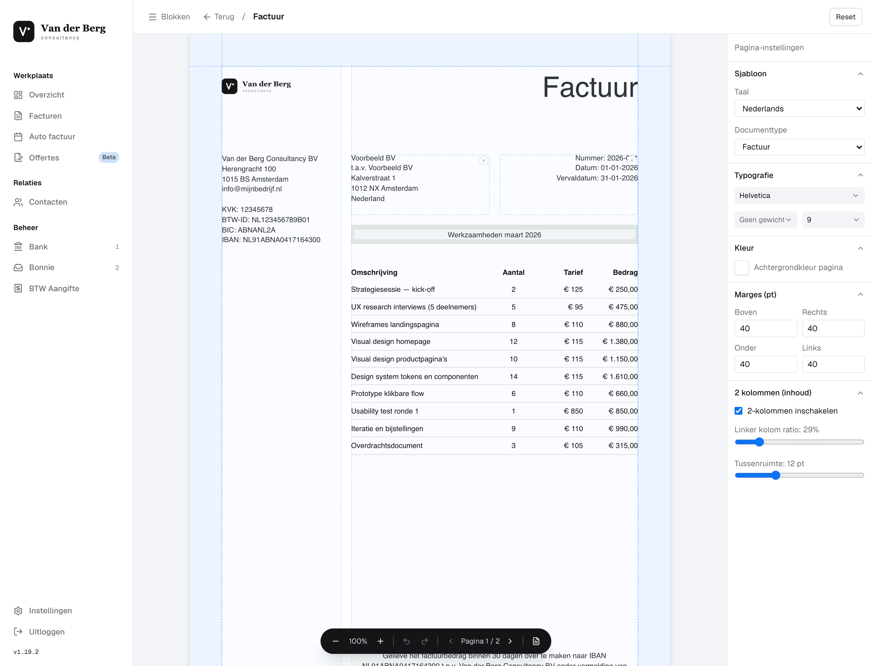
Task: Remove the Voorbeeld BV address block
Action: pos(484,160)
